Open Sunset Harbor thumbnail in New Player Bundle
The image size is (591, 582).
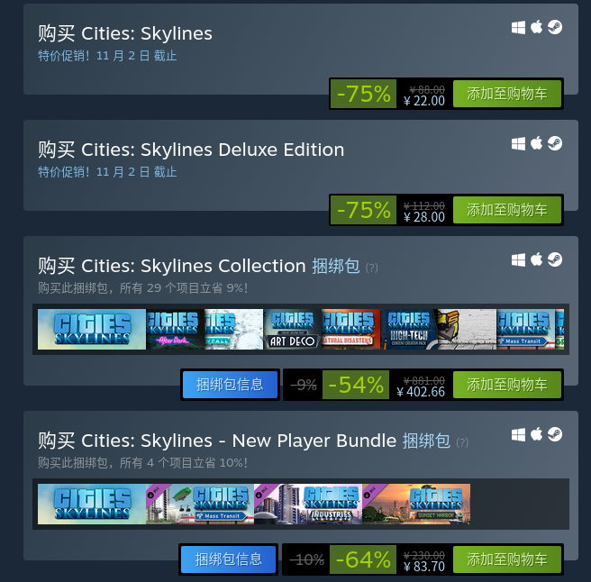[416, 505]
